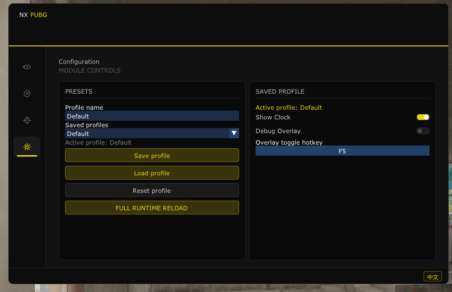Image resolution: width=452 pixels, height=292 pixels.
Task: Click the SAVED PROFILE panel heading
Action: point(279,91)
